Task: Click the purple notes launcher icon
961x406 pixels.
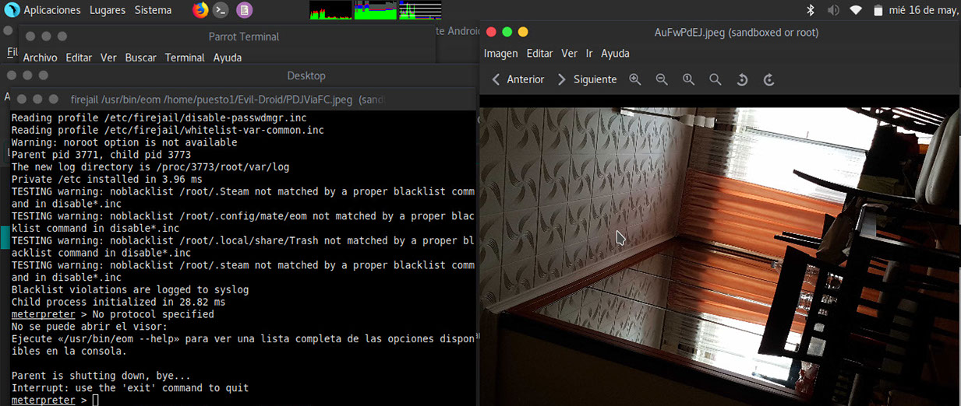Action: 244,10
